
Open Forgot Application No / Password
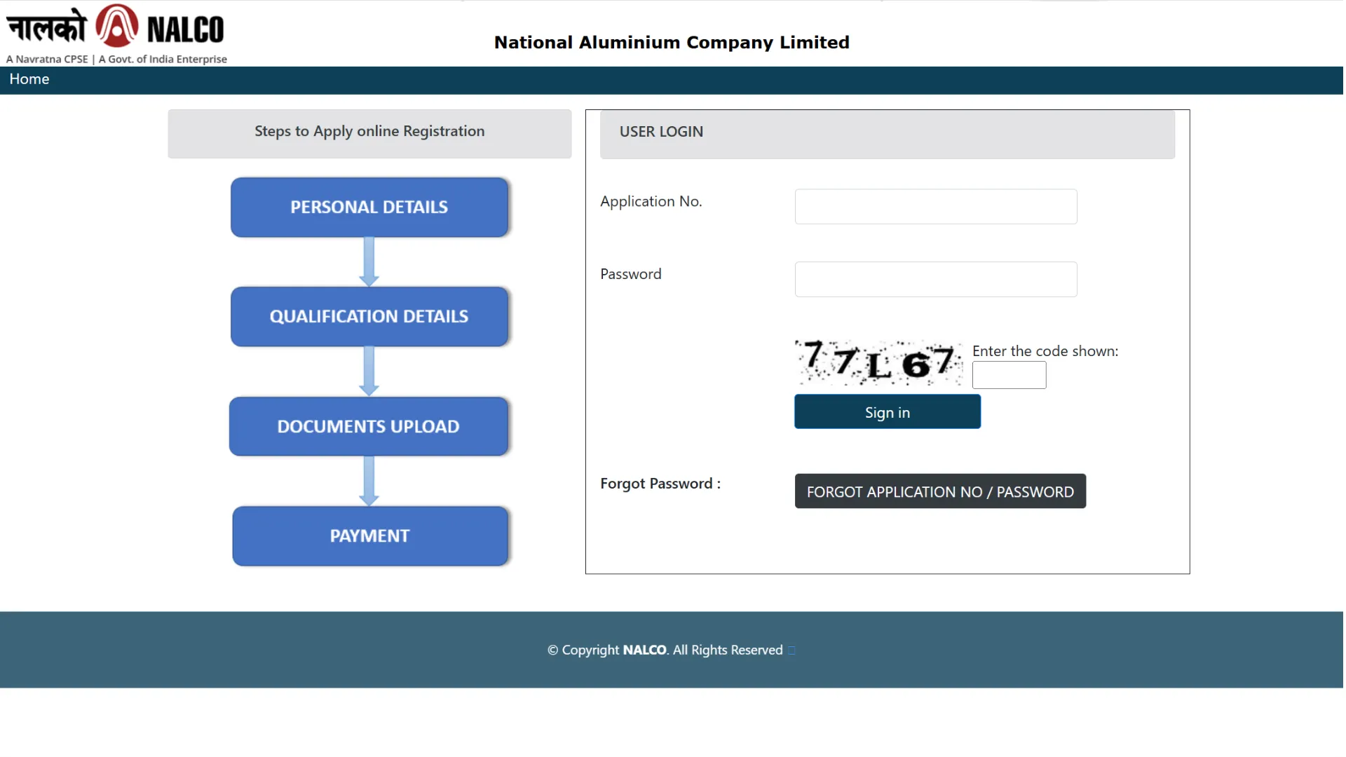pos(940,491)
